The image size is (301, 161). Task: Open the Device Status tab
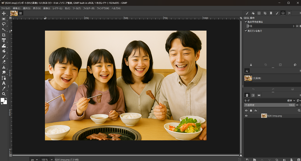[x=253, y=13]
